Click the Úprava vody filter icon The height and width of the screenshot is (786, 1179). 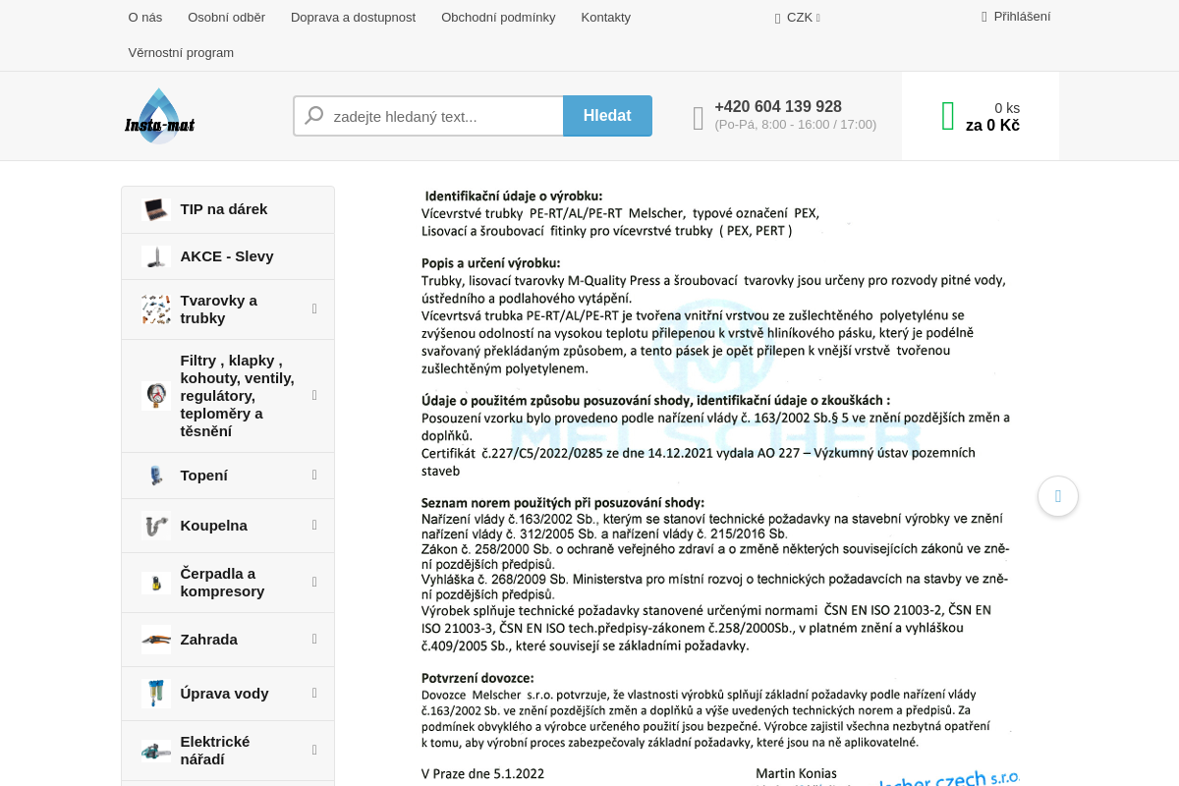(x=155, y=694)
